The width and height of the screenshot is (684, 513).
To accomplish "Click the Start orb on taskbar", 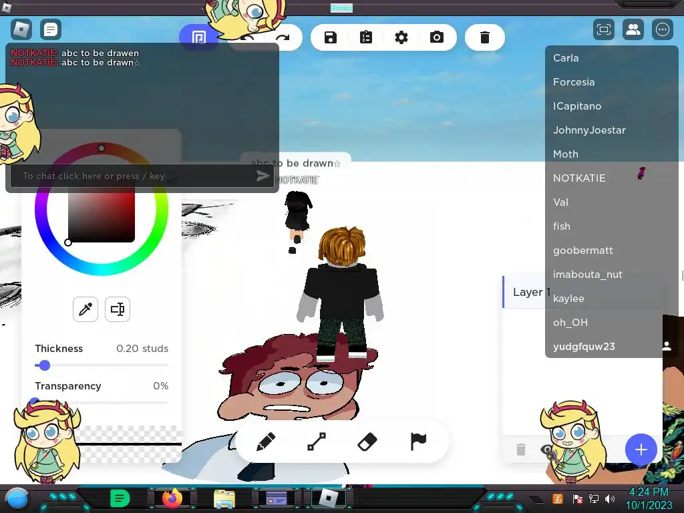I will (17, 498).
